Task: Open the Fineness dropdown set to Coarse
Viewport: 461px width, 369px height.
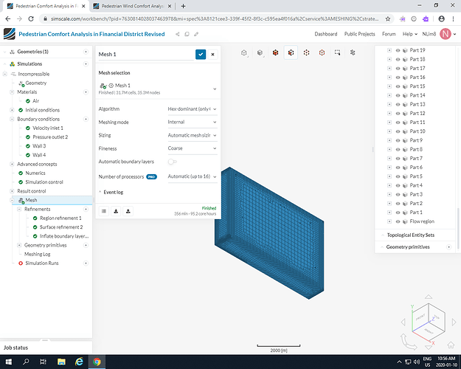Action: pyautogui.click(x=192, y=148)
